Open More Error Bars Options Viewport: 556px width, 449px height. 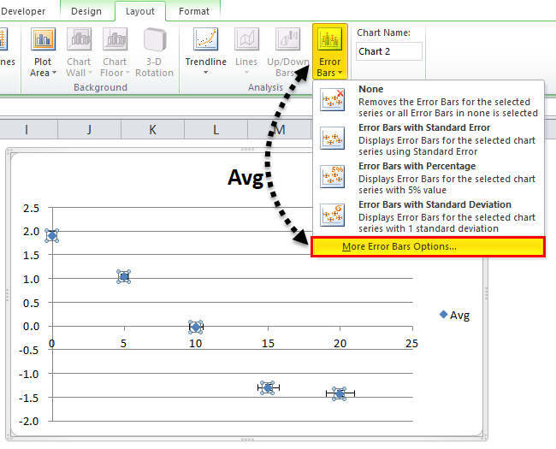[428, 247]
